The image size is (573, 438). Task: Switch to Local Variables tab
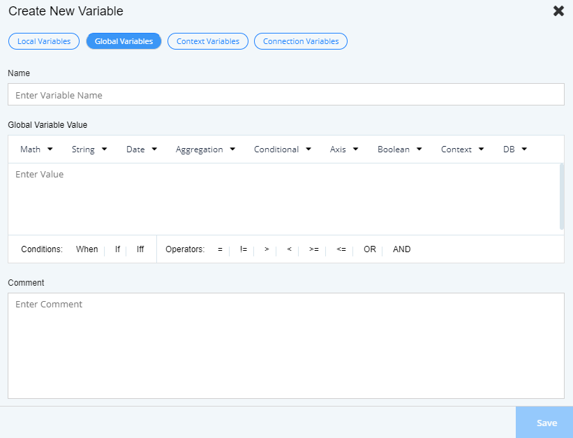click(44, 41)
